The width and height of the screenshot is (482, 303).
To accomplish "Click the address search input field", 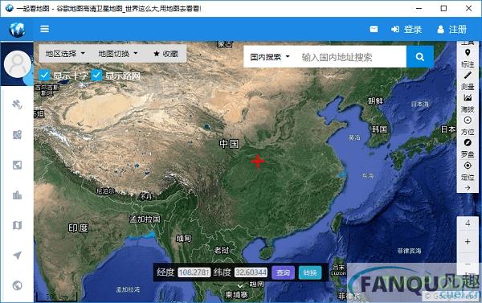I will pos(352,57).
